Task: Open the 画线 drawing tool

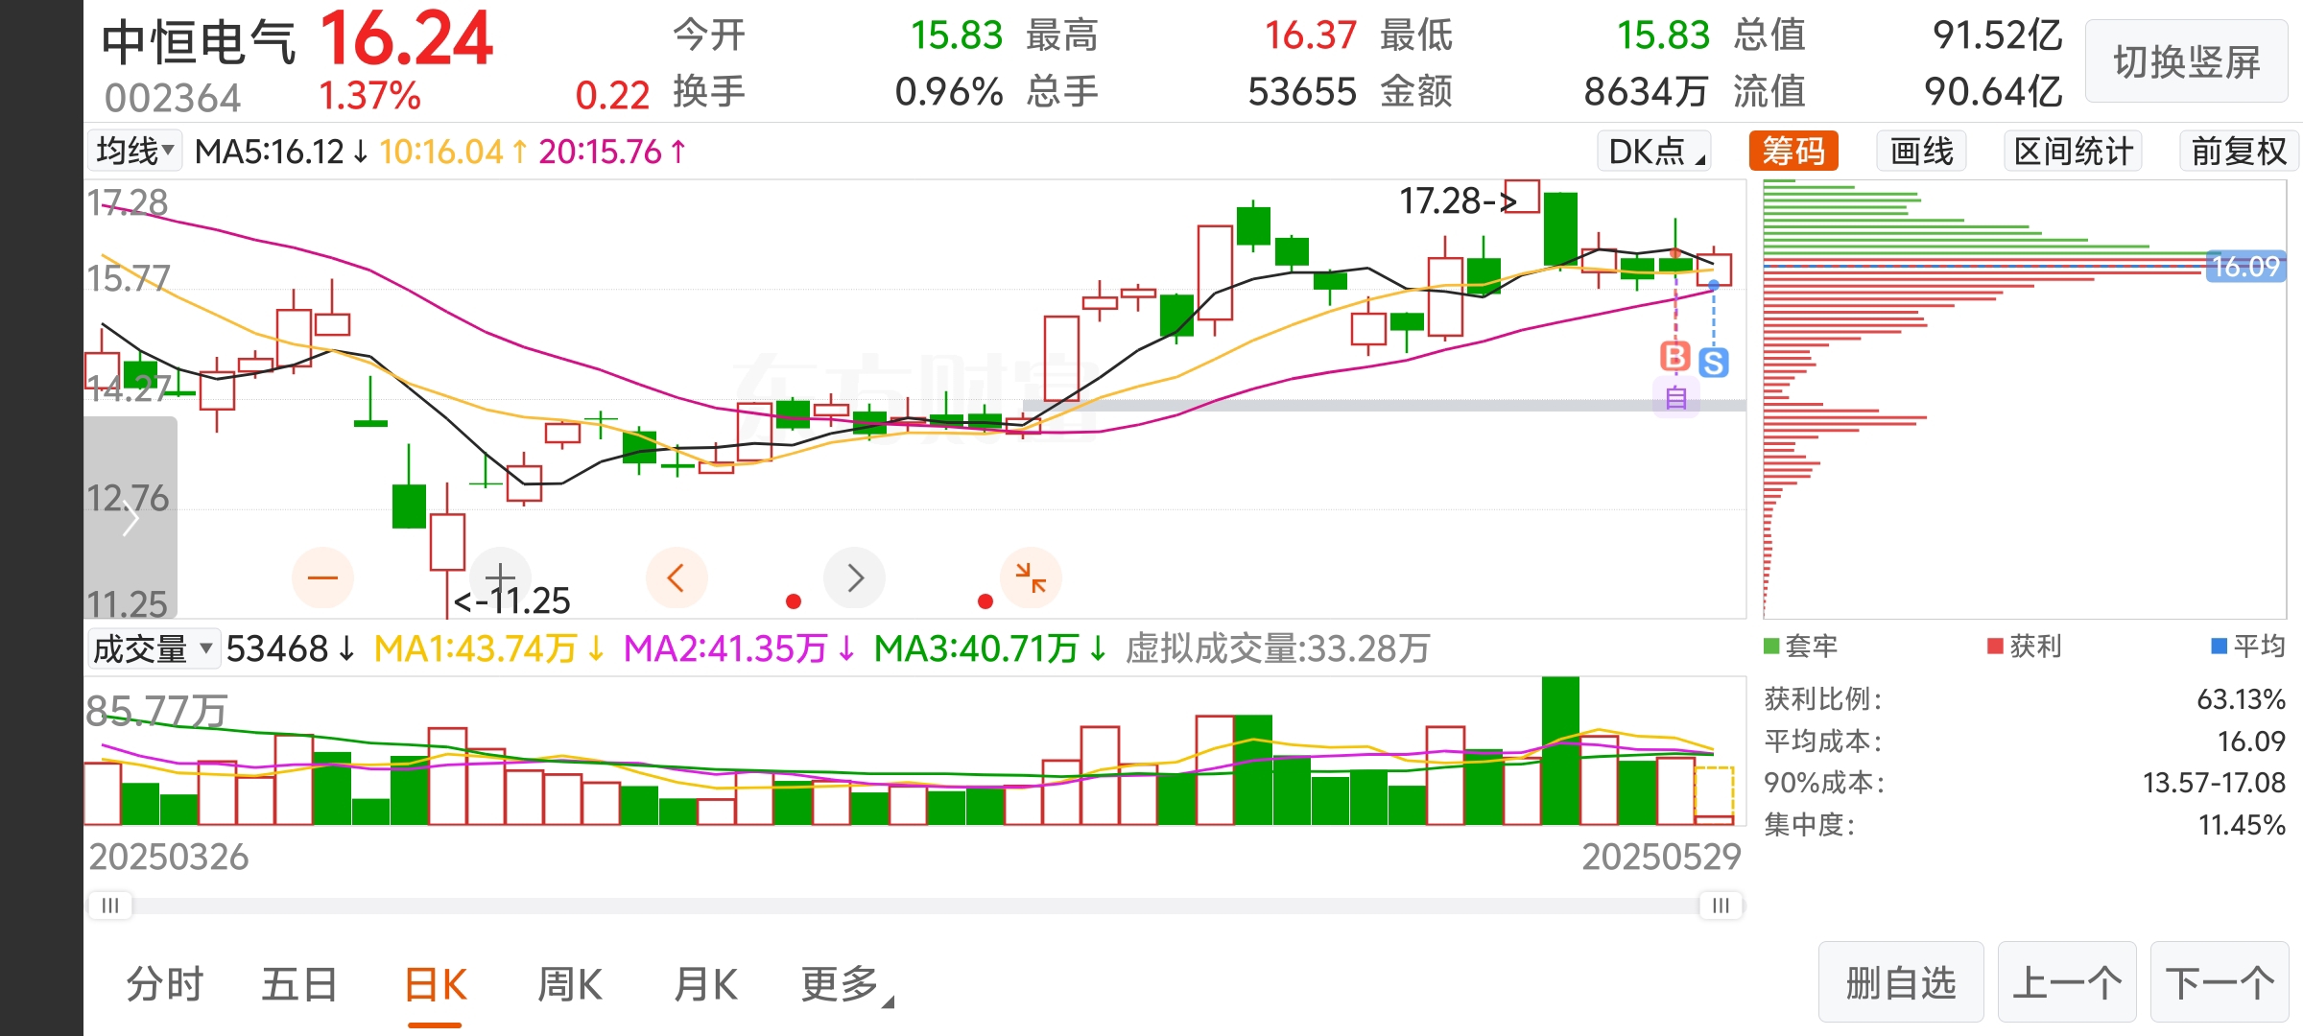Action: 1921,151
